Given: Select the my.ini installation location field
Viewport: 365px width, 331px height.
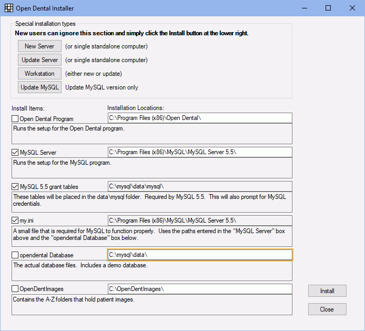Looking at the screenshot, I should 199,220.
